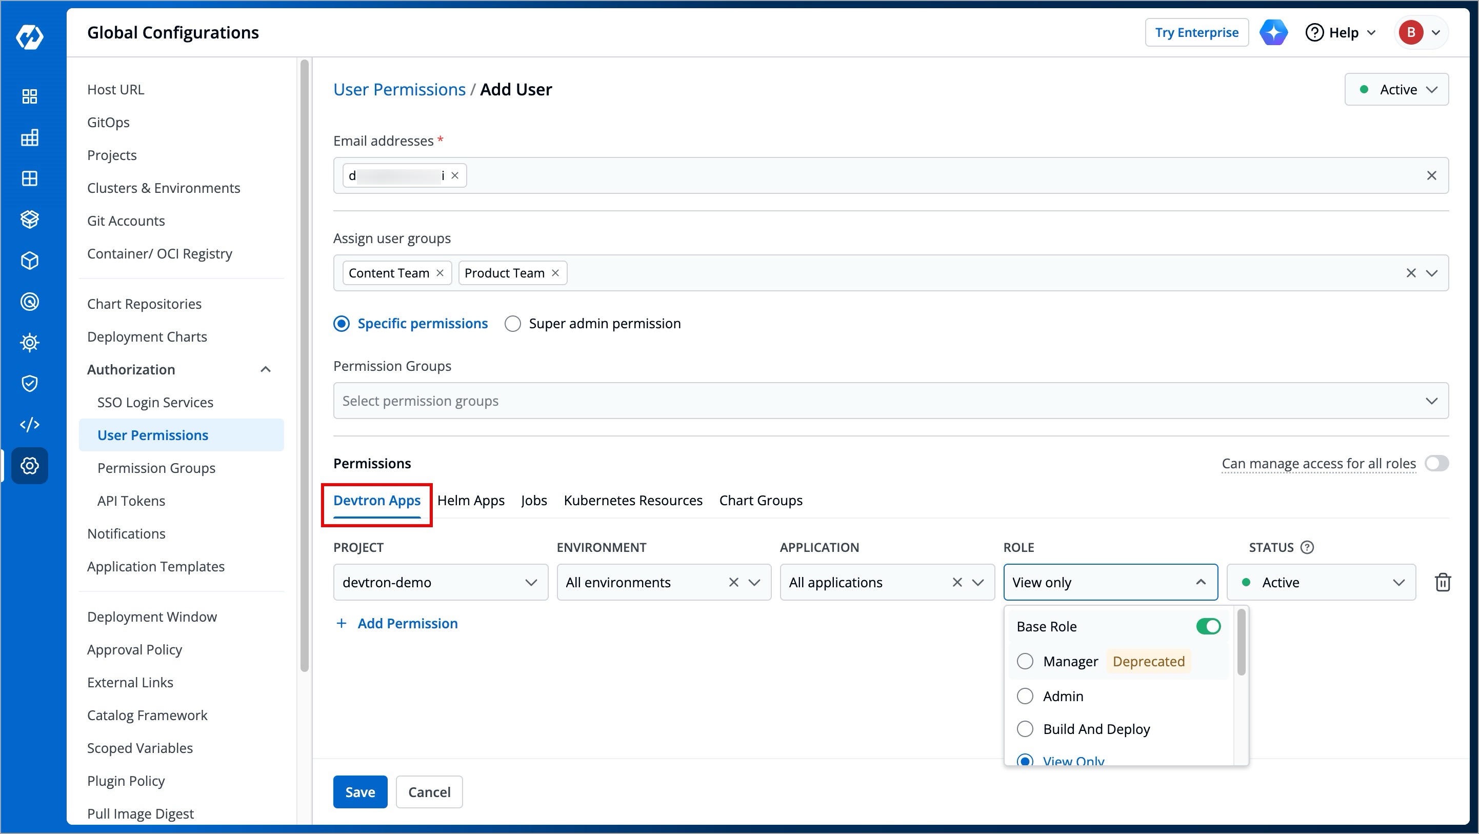1479x834 pixels.
Task: Open the Select permission groups dropdown
Action: point(890,401)
